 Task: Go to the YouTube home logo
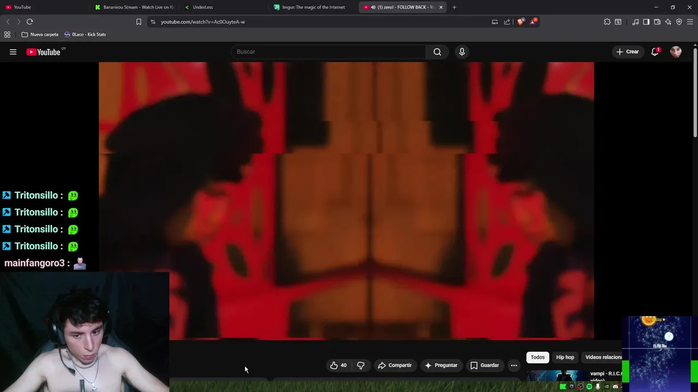click(x=43, y=52)
